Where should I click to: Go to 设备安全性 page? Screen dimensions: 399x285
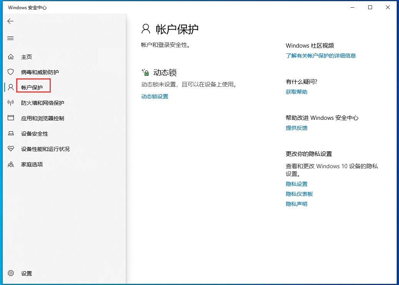pos(34,134)
